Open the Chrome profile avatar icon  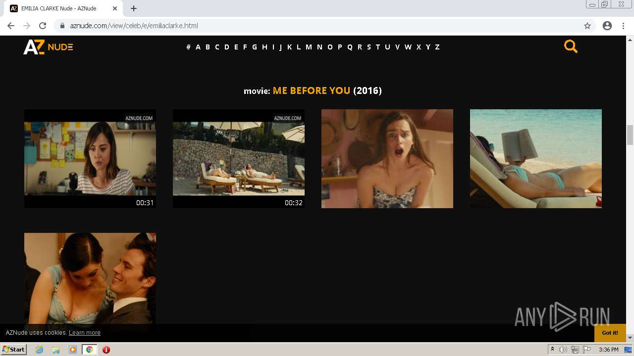tap(607, 26)
